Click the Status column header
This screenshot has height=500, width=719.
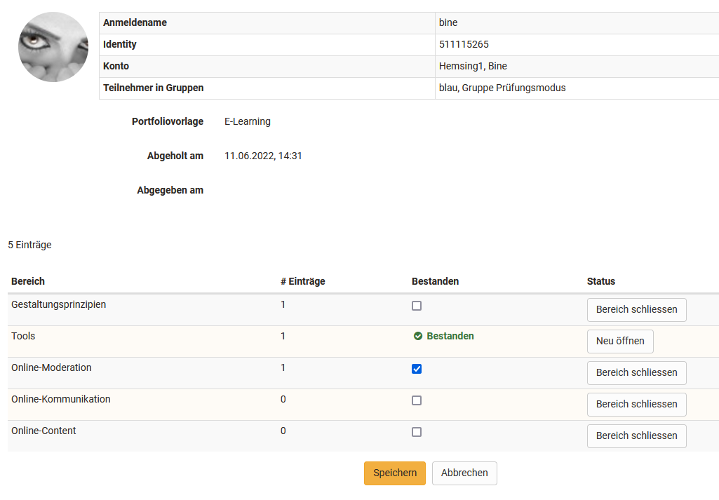601,281
